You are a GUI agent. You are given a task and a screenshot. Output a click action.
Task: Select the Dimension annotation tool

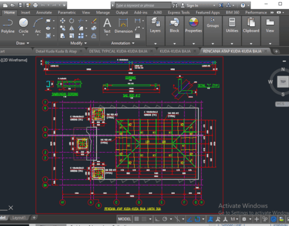[x=123, y=25]
